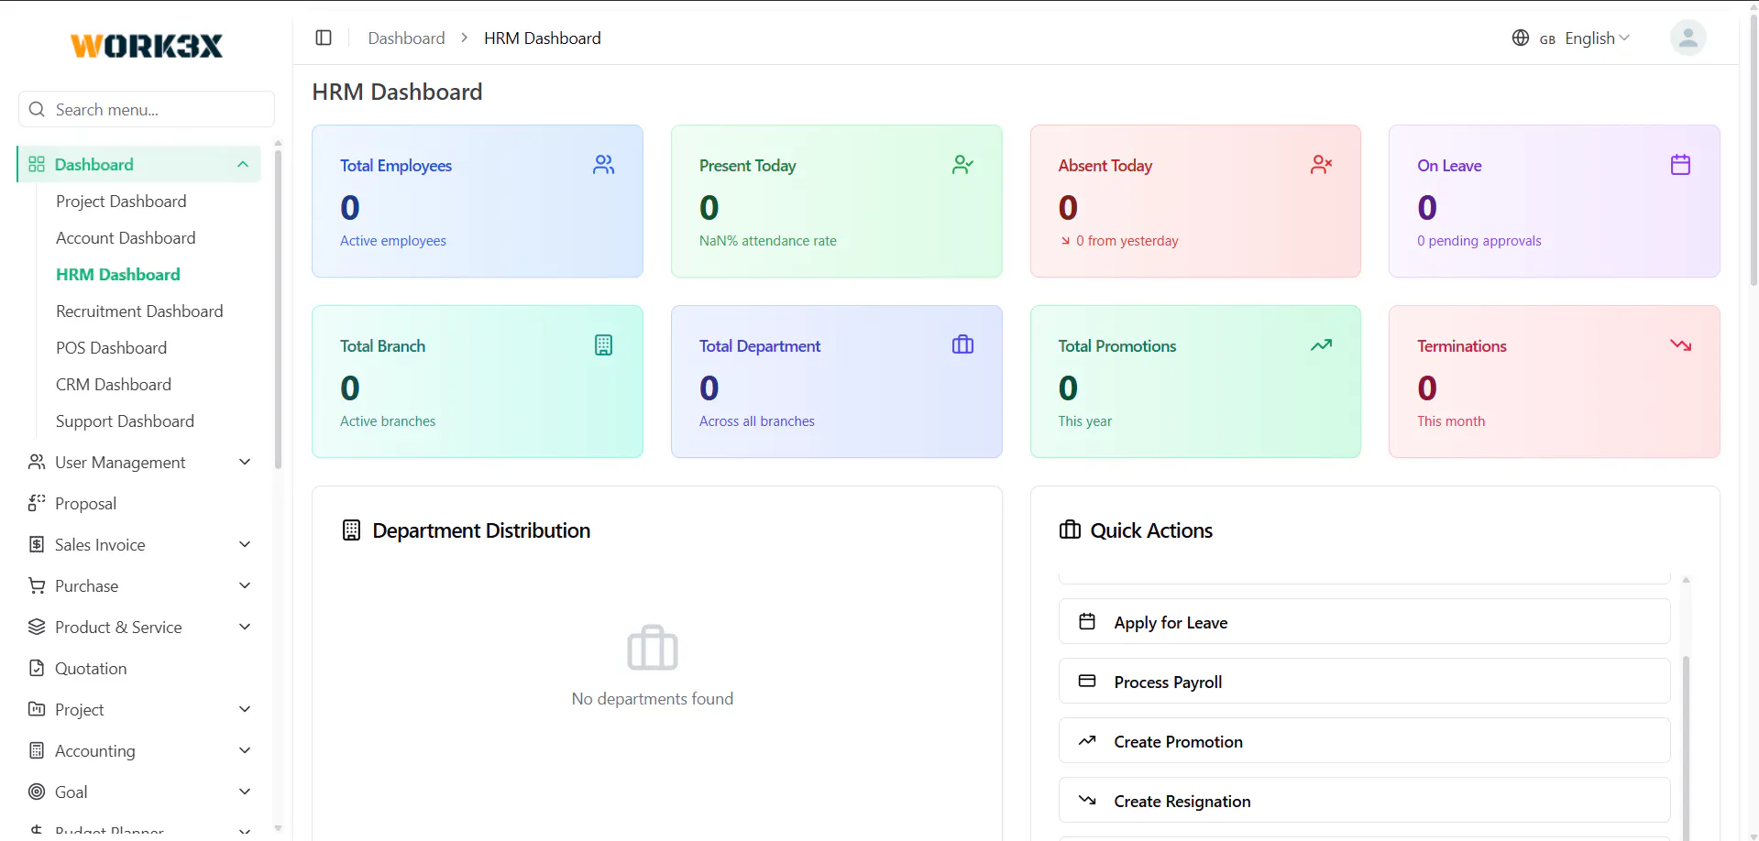Click the Quick Actions briefcase icon
Image resolution: width=1759 pixels, height=841 pixels.
click(x=1070, y=530)
